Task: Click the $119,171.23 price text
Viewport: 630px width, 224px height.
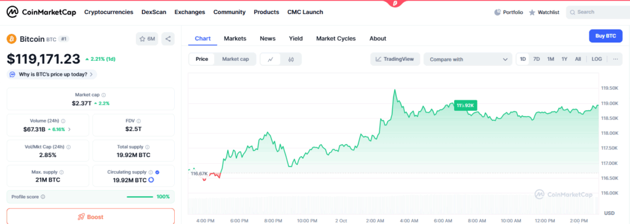Action: (44, 59)
